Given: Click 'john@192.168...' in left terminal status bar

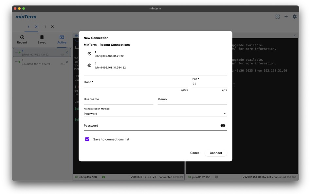Looking at the screenshot, I should click(89, 177).
